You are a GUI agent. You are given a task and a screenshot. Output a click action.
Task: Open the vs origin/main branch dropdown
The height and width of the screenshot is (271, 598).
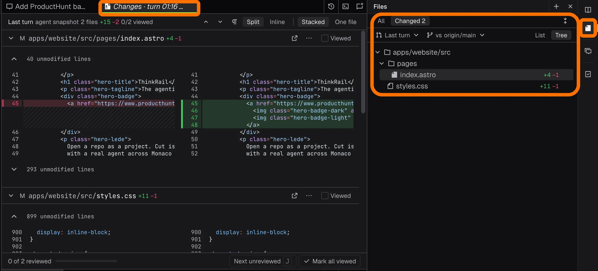coord(456,35)
